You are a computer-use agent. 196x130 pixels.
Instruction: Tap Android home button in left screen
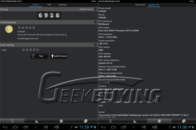(15, 127)
